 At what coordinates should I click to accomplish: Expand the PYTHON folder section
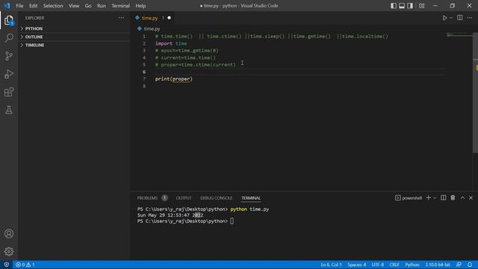74,28
